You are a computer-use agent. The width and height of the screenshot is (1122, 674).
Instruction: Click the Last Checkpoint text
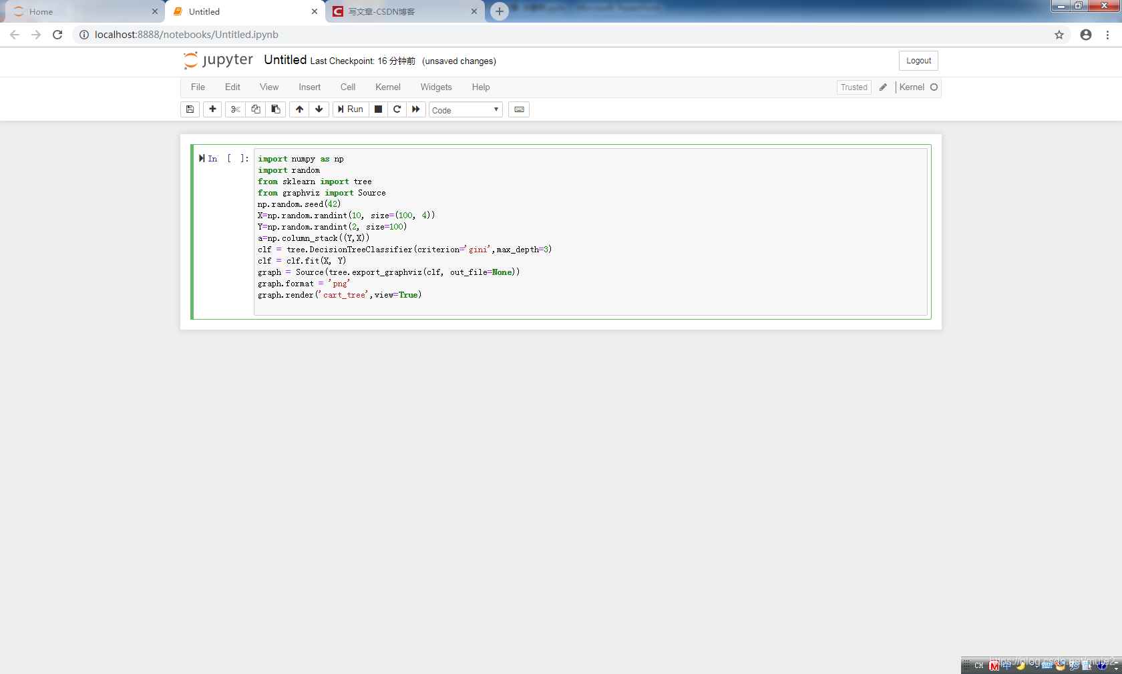click(x=363, y=61)
